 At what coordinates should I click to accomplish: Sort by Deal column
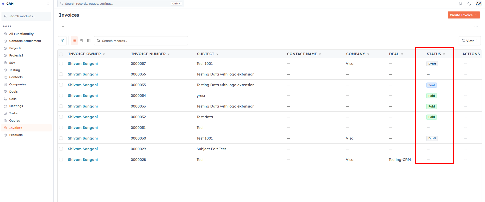coord(396,54)
